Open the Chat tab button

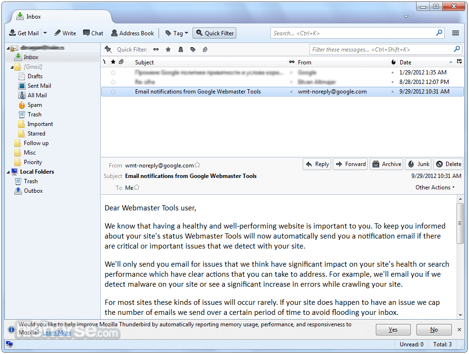tap(93, 33)
